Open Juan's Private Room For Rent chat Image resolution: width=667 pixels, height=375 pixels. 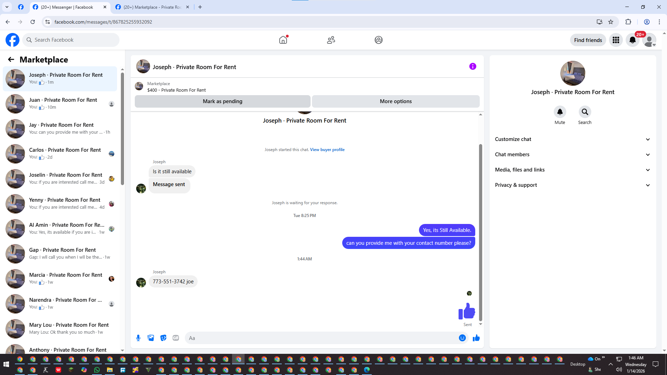63,103
